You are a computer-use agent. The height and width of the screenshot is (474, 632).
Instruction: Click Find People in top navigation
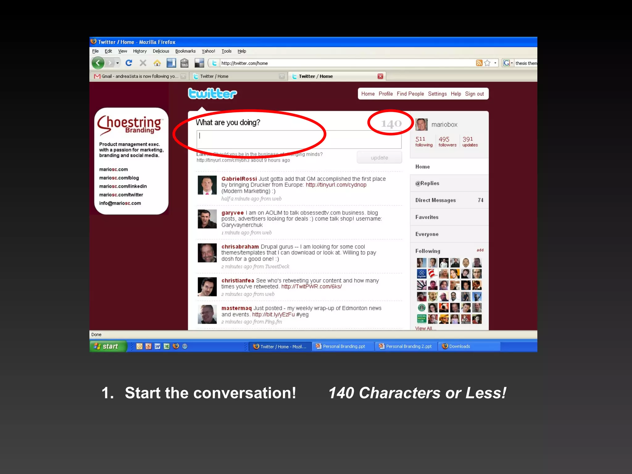click(x=410, y=94)
